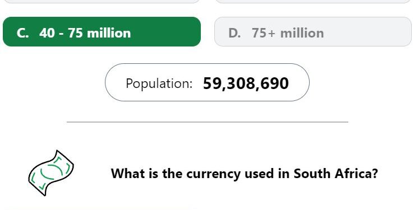The height and width of the screenshot is (210, 414).
Task: Click the 'Population:' label text
Action: (x=159, y=83)
